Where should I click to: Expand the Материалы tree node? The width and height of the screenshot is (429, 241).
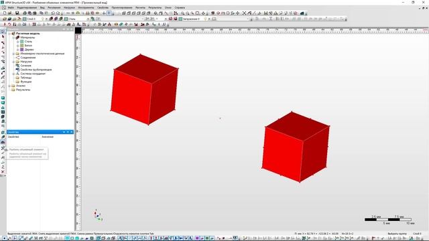pos(13,37)
